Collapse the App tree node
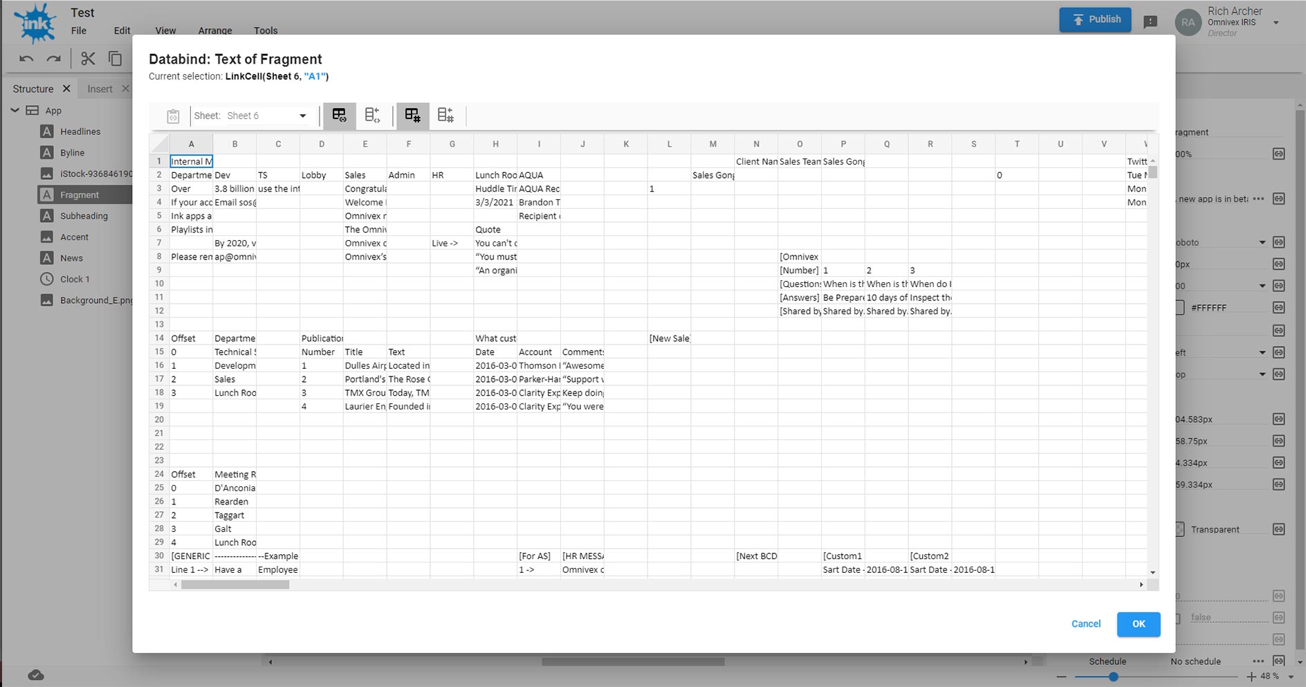 pos(15,110)
